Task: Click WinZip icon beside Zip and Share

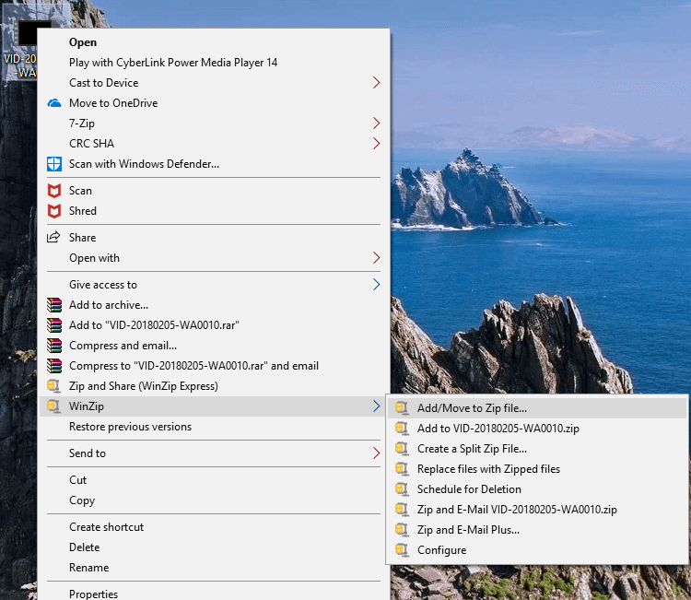Action: click(53, 386)
